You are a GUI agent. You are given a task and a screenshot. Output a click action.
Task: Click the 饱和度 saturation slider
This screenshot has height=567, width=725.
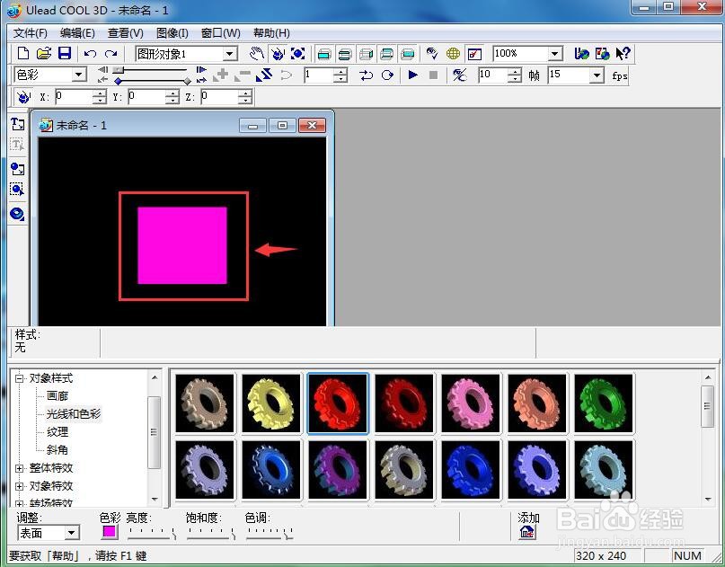(x=211, y=534)
